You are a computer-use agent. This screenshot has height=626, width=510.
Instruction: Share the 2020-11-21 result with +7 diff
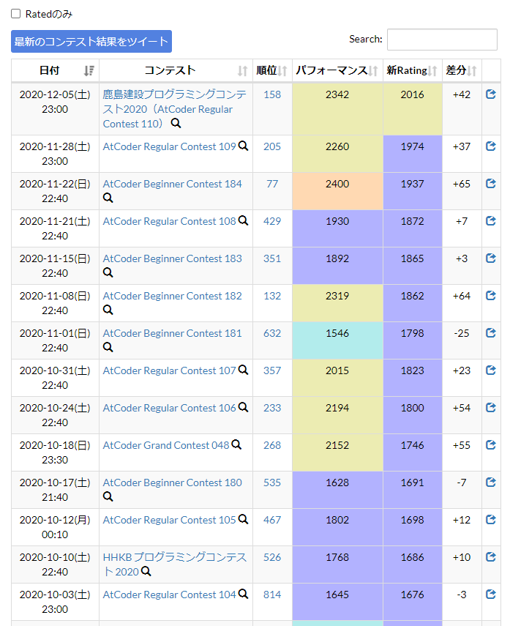pos(491,221)
